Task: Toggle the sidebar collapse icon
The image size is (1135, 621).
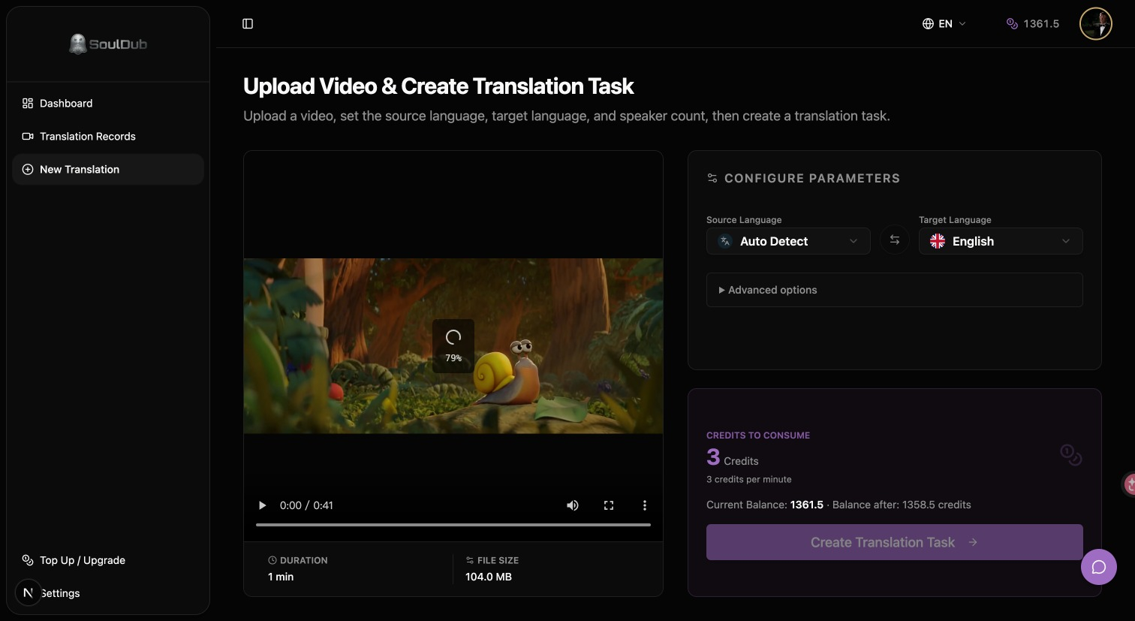Action: [x=248, y=24]
